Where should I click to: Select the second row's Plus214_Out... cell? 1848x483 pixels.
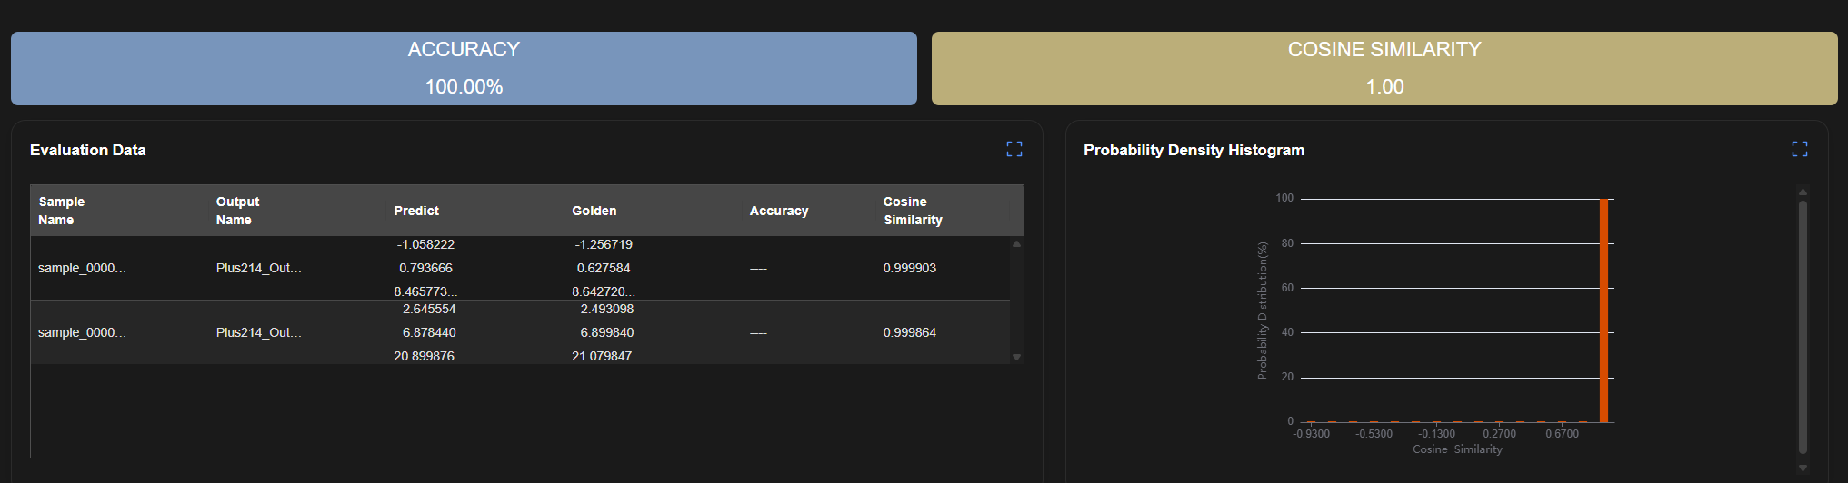click(258, 332)
